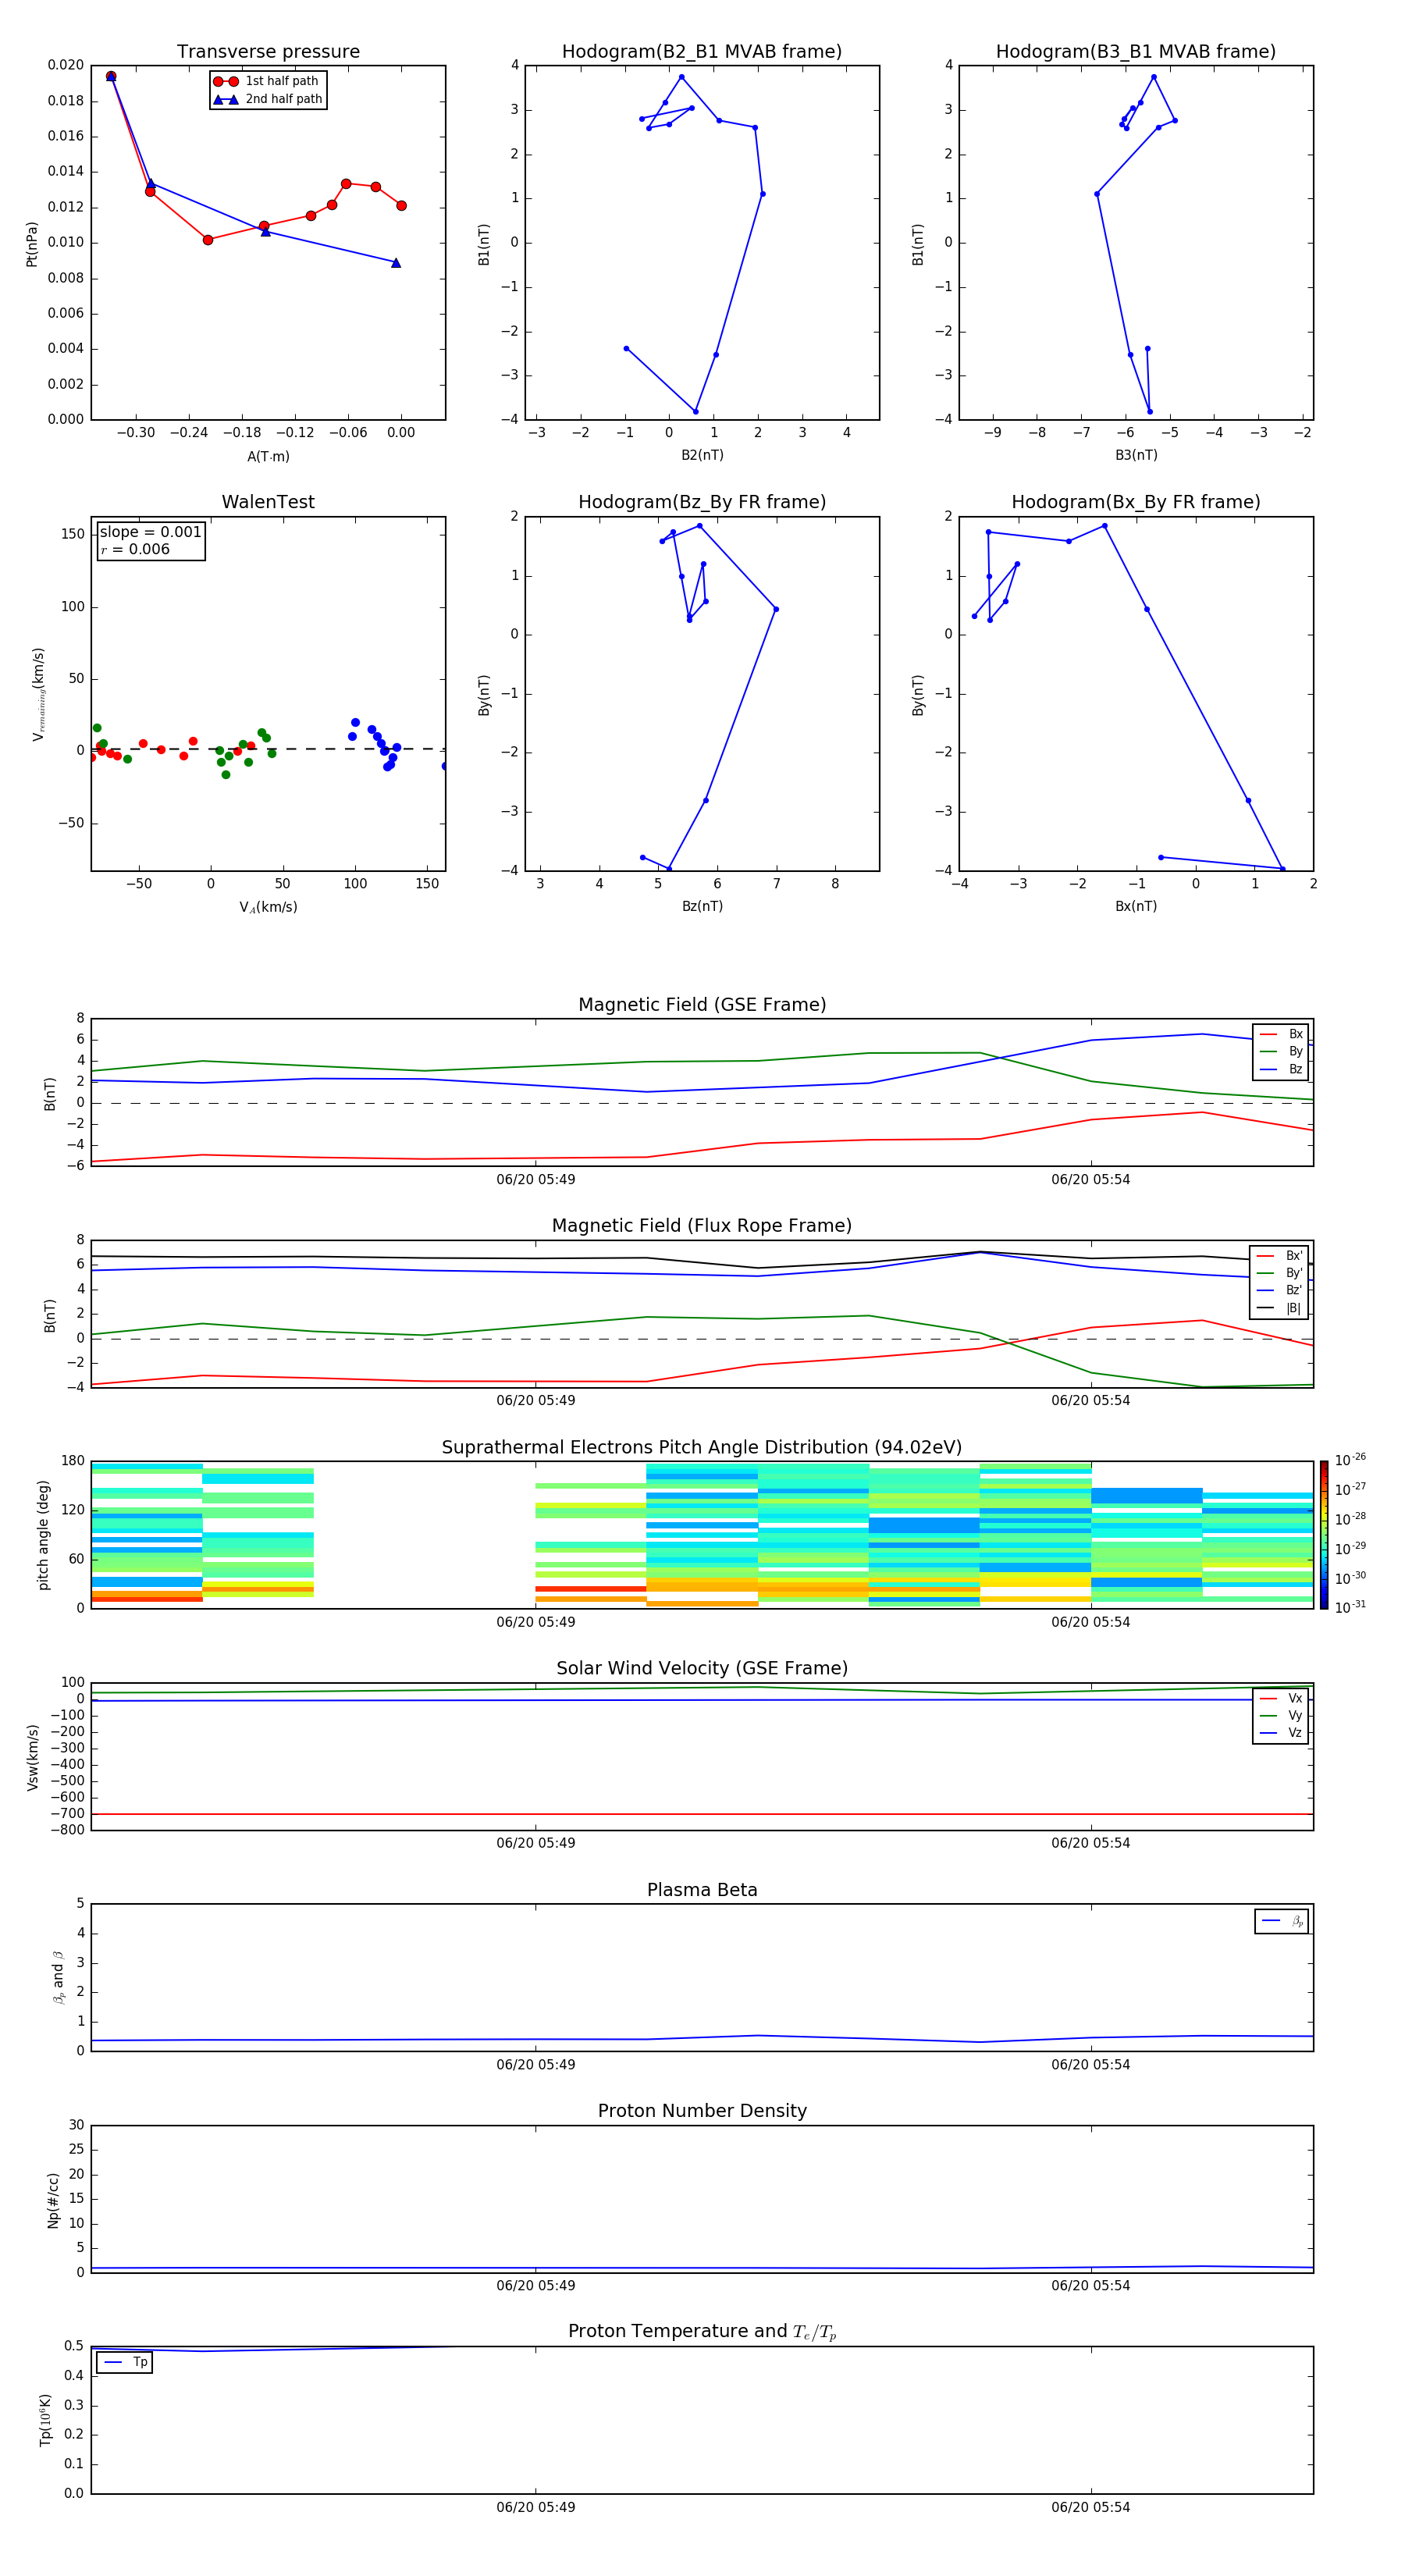The height and width of the screenshot is (2576, 1405).
Task: Select "|B|" in the Flux Rope legend
Action: point(1280,1309)
